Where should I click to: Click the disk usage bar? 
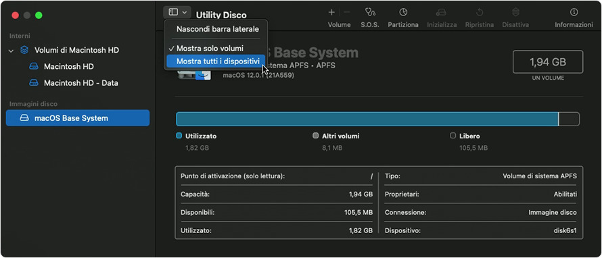(x=377, y=120)
